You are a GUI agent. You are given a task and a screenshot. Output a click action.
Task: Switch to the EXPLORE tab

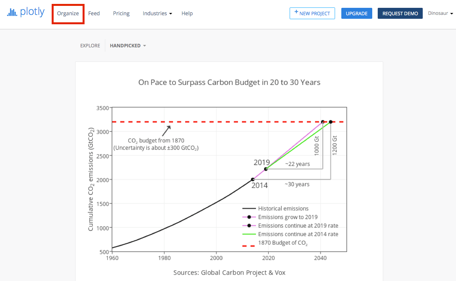click(90, 45)
